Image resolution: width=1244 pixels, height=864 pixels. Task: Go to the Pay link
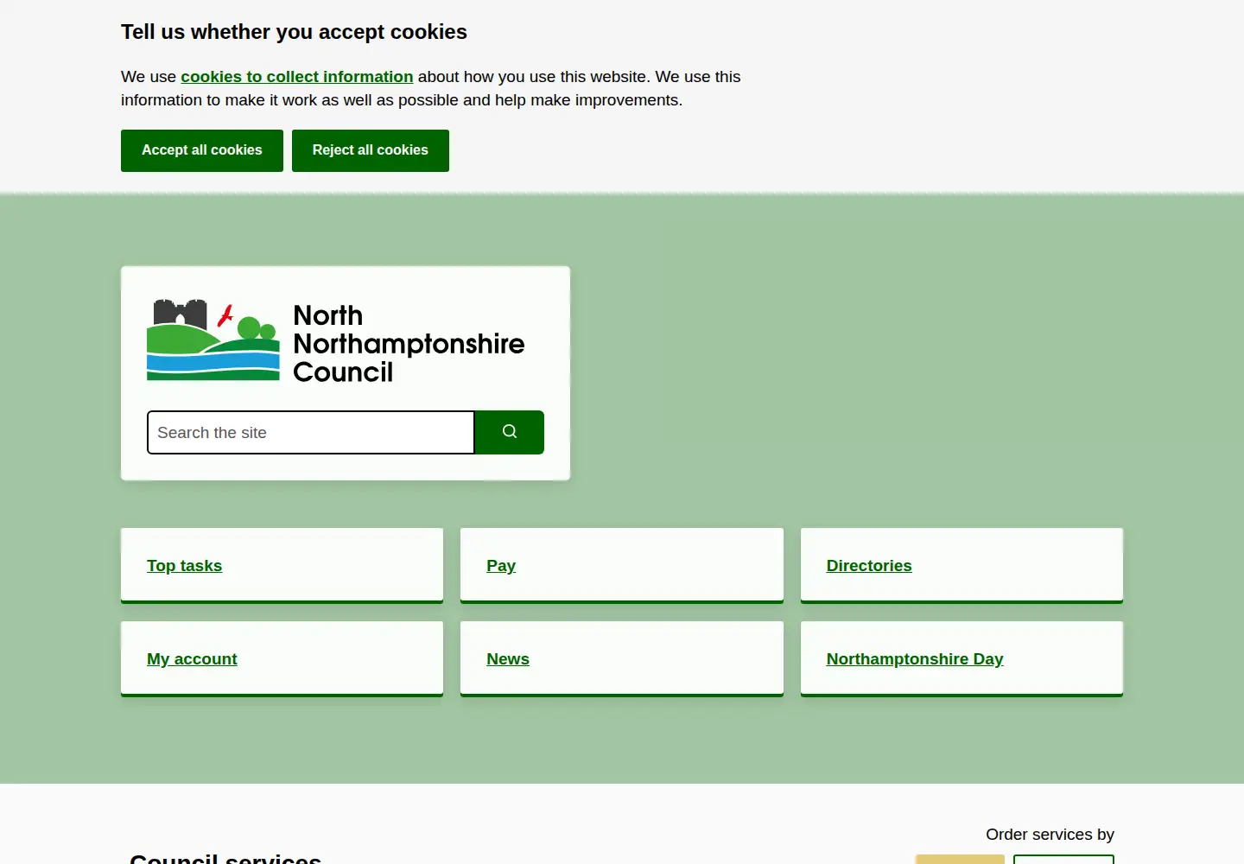pyautogui.click(x=501, y=566)
